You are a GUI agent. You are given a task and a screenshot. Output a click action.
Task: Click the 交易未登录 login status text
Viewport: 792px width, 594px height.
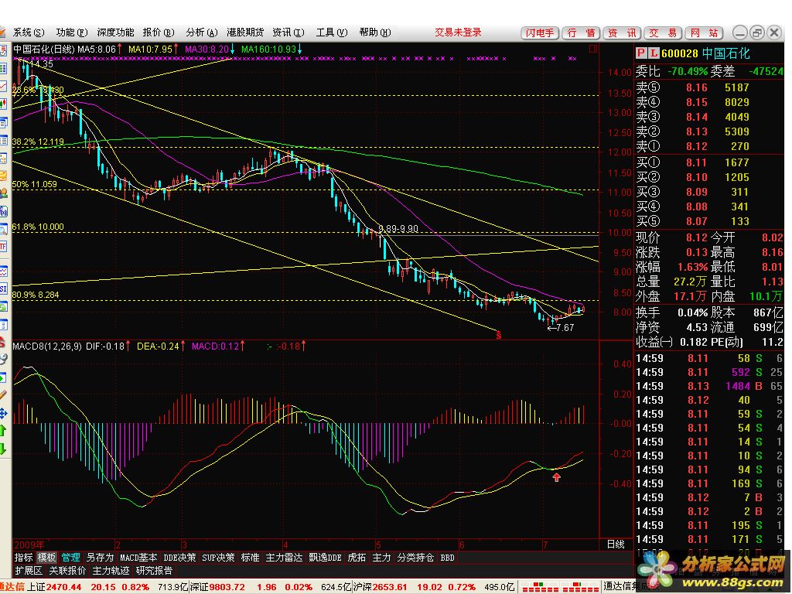coord(458,32)
